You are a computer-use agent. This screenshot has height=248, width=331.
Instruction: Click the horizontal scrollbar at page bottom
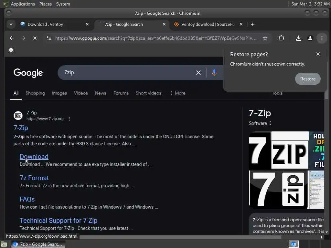(x=180, y=237)
